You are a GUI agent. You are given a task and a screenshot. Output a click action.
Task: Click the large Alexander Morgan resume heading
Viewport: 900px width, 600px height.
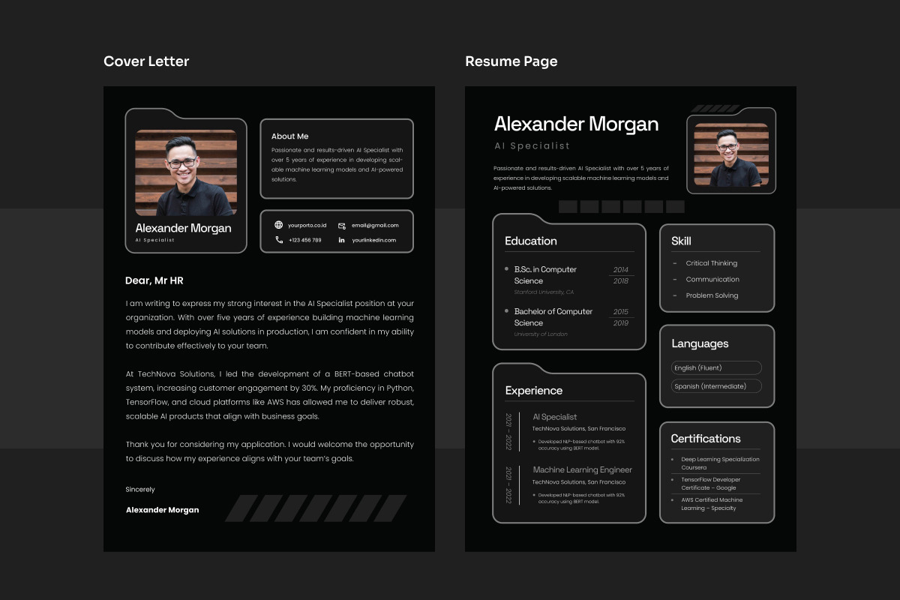576,124
